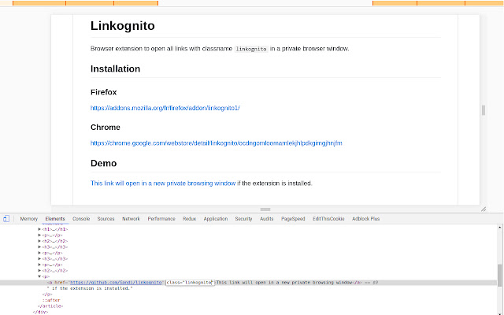Click the class="linkognito" attribute edit field
This screenshot has height=315, width=504.
pyautogui.click(x=190, y=283)
